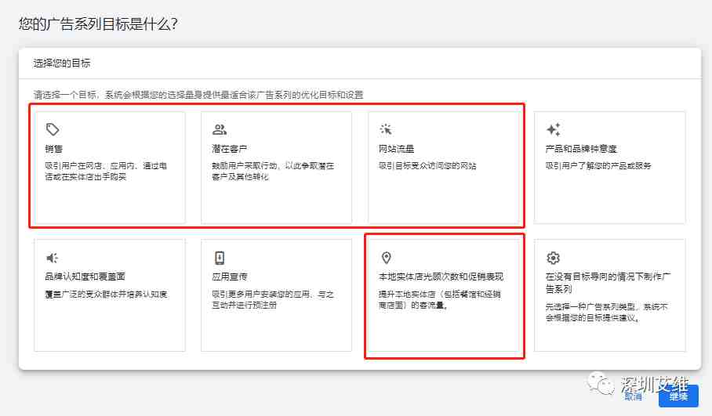Select the 潜在客户 goal title
This screenshot has width=712, height=416.
(x=229, y=149)
